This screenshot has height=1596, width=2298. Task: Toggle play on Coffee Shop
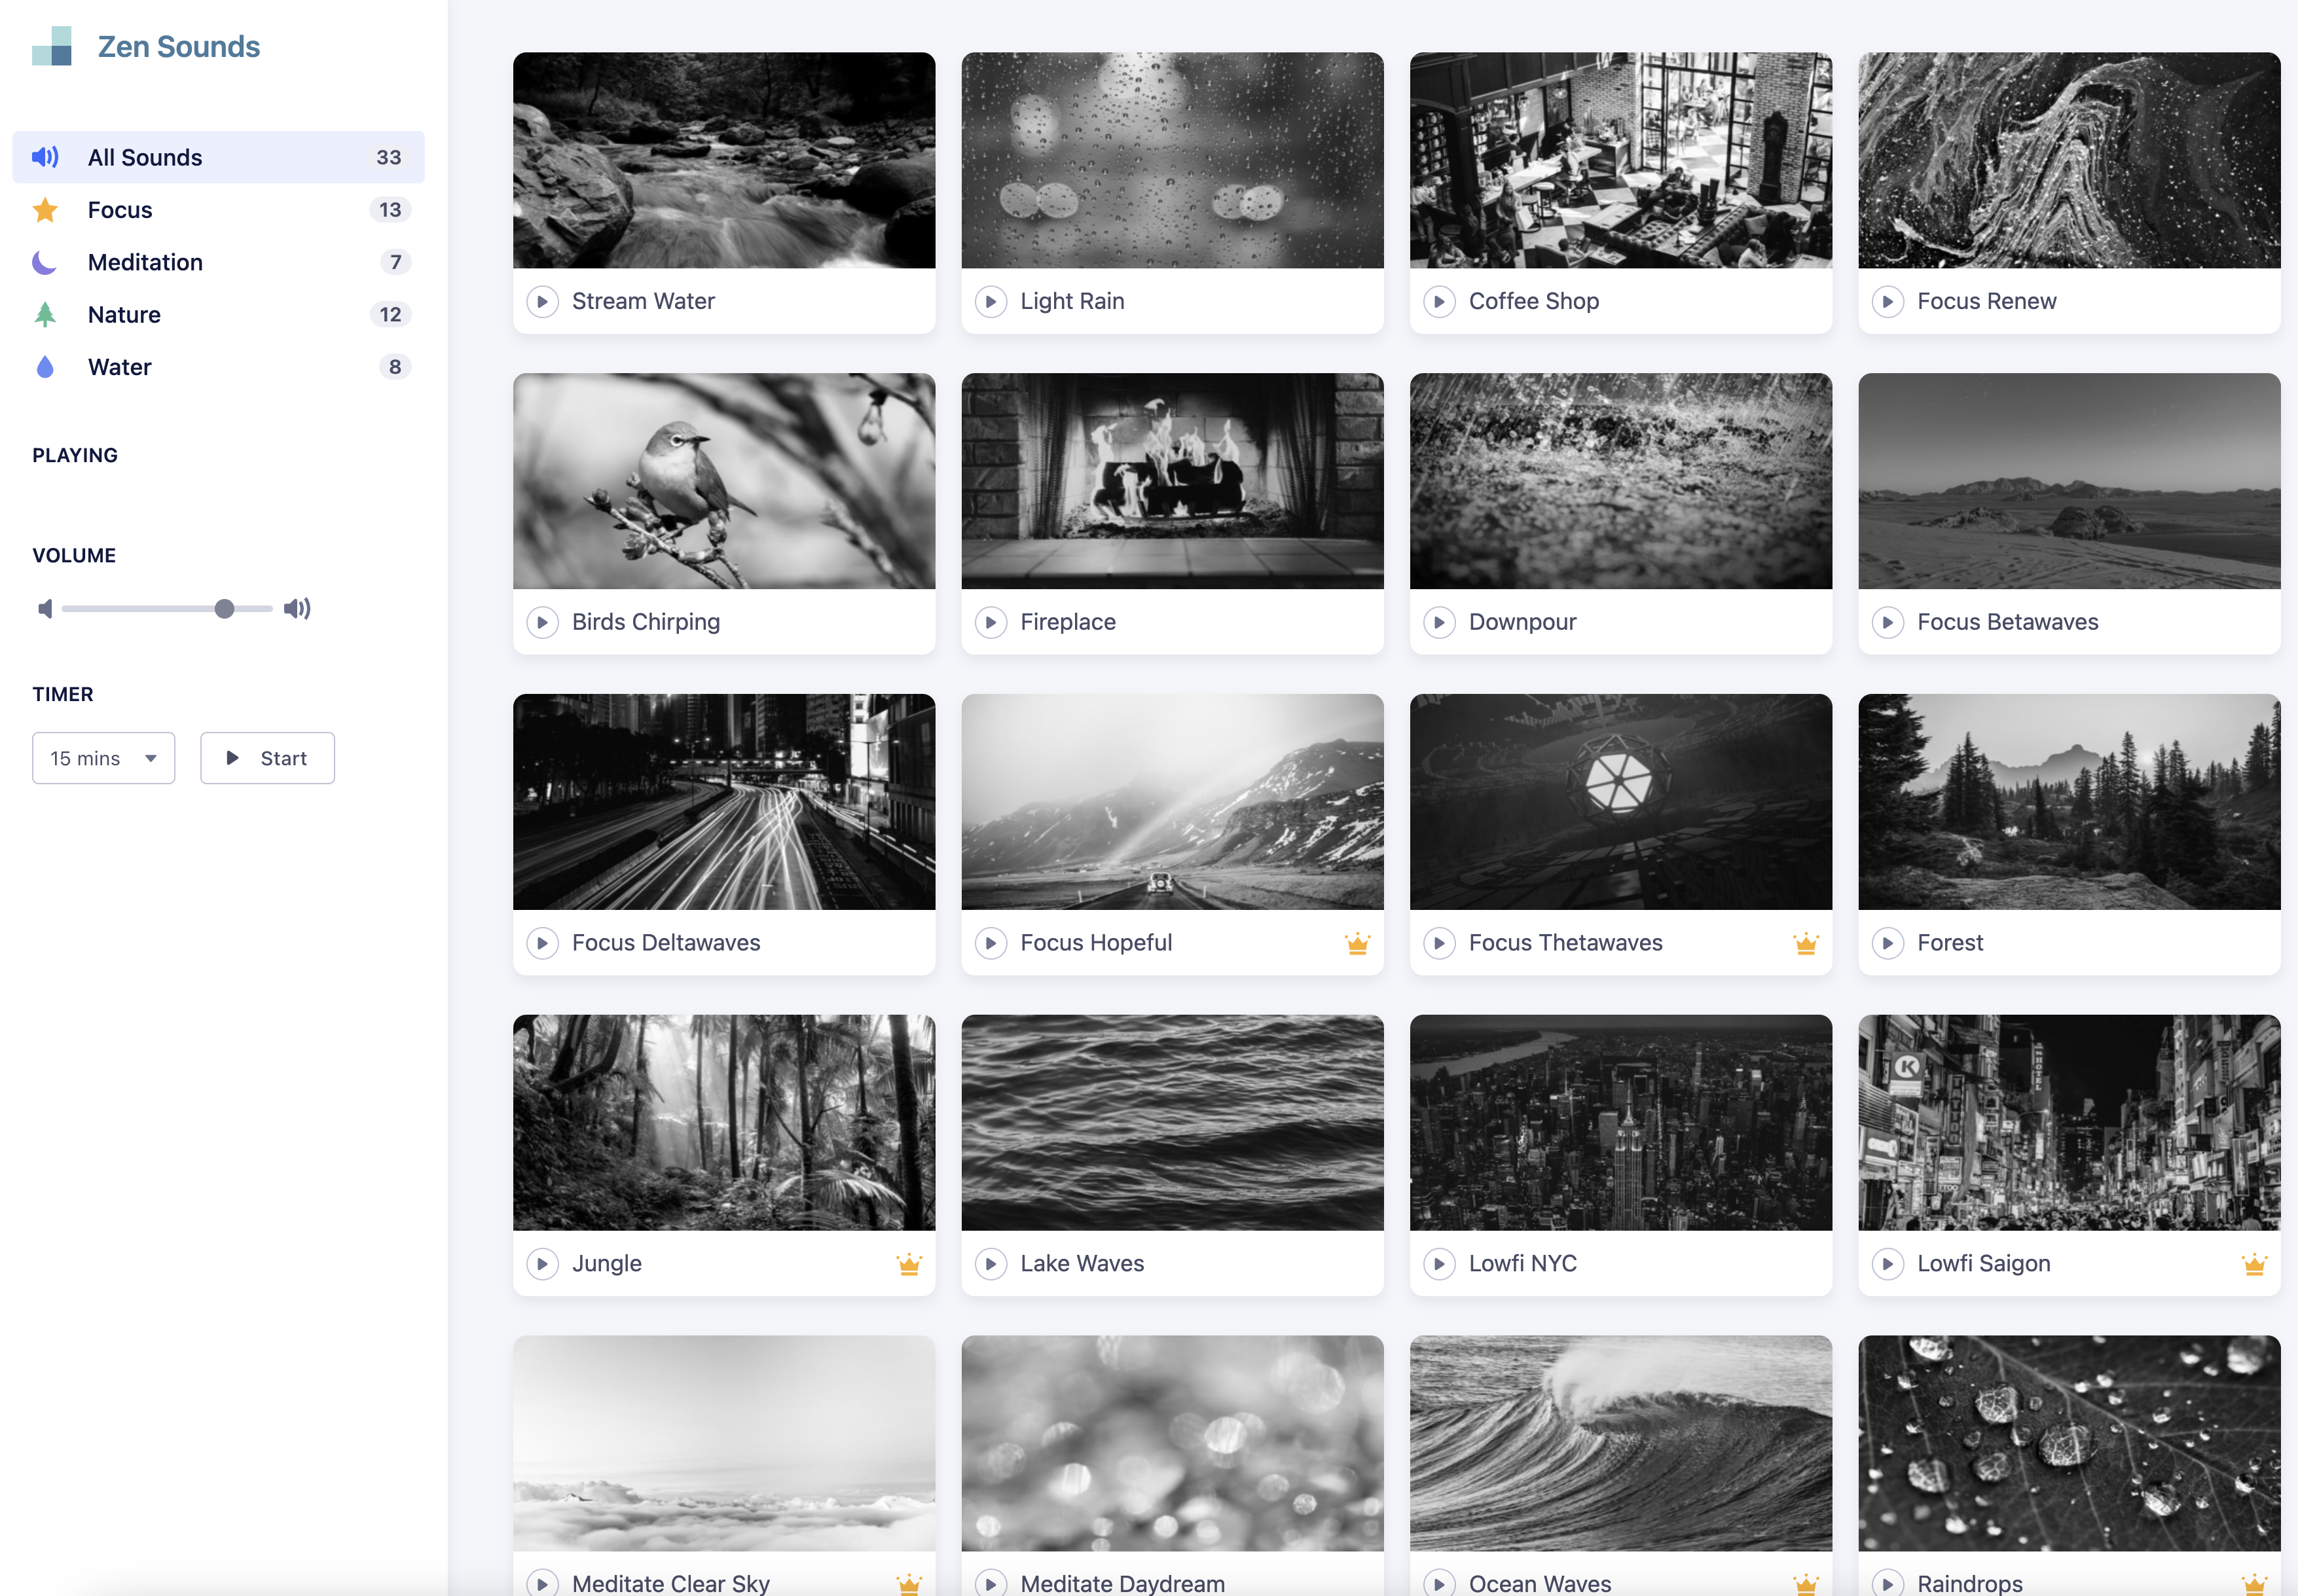coord(1439,301)
